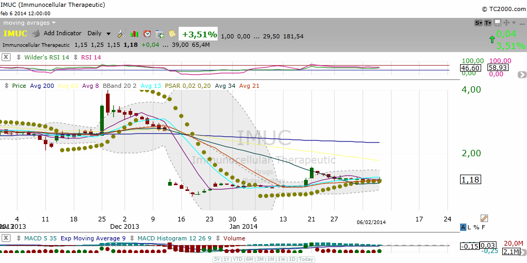The width and height of the screenshot is (527, 263).
Task: Toggle the F scale option
Action: pos(483,227)
